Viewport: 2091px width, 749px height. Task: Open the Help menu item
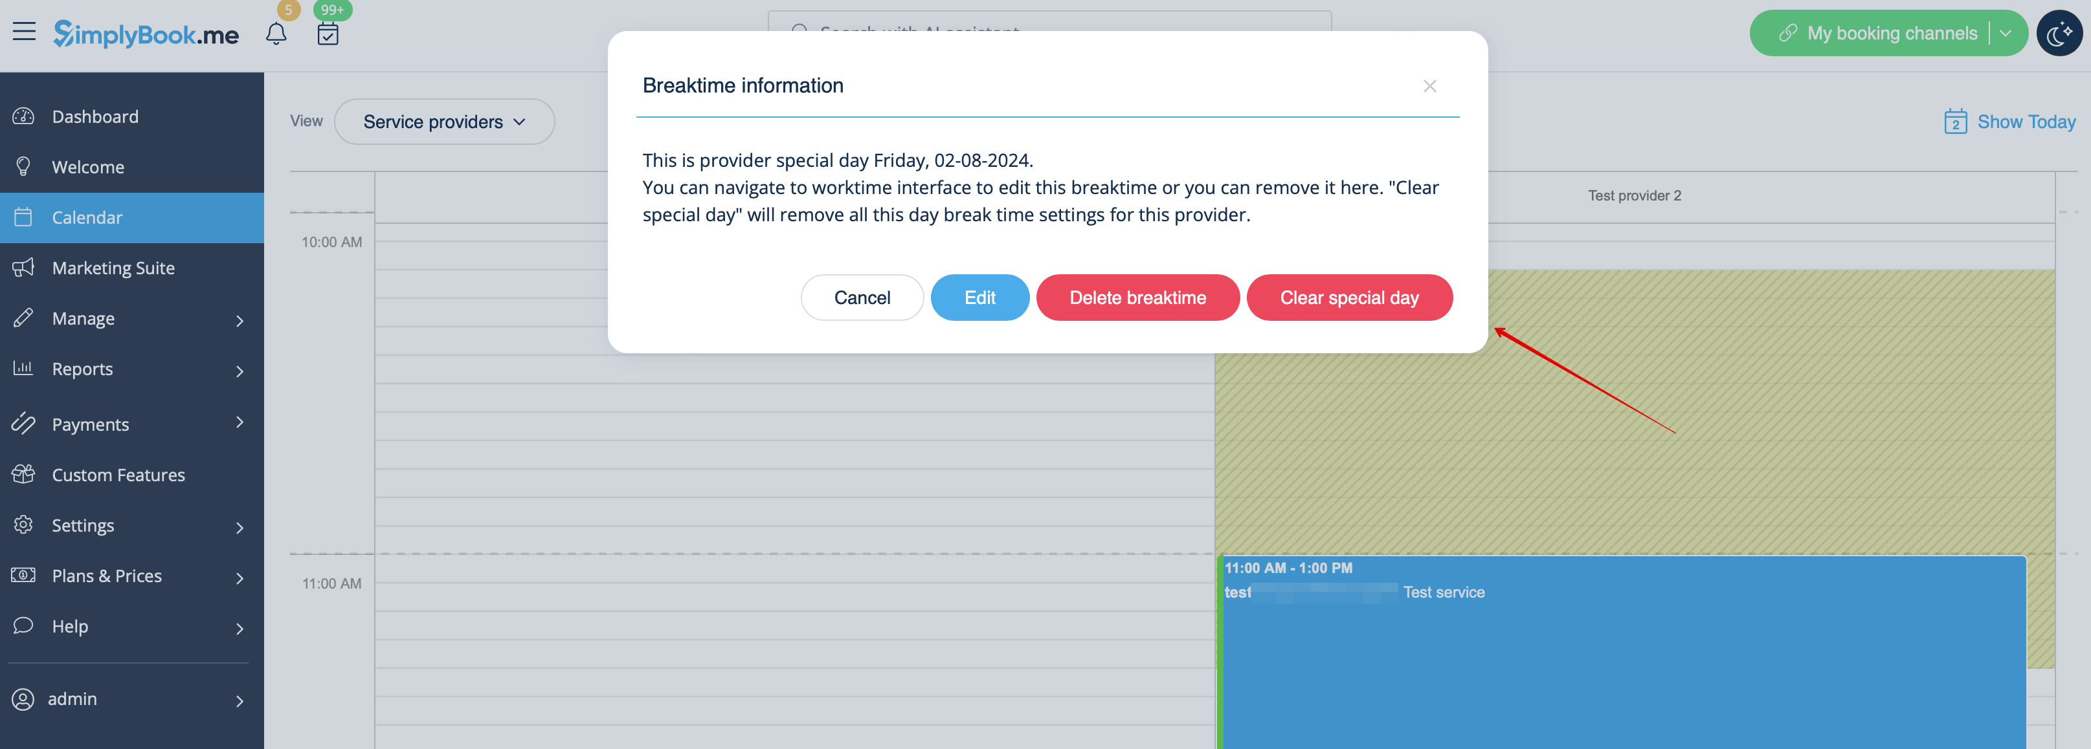click(x=131, y=626)
